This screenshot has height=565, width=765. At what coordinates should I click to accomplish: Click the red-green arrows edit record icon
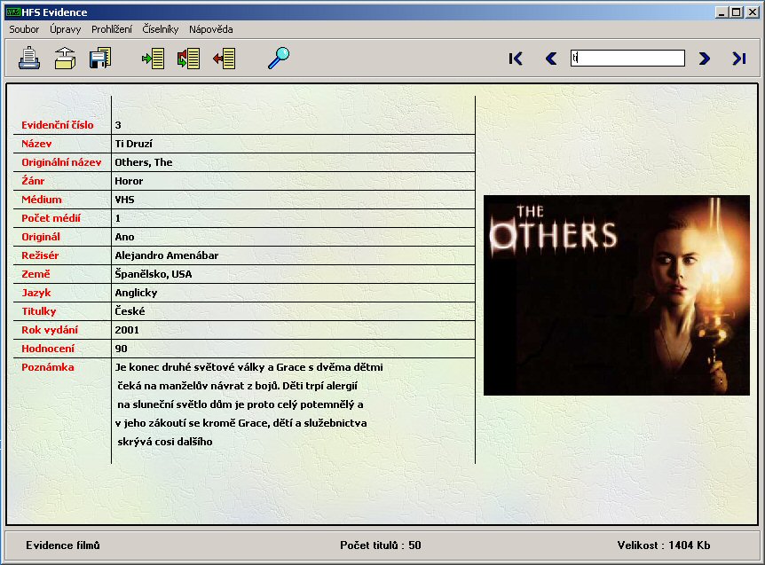(189, 59)
